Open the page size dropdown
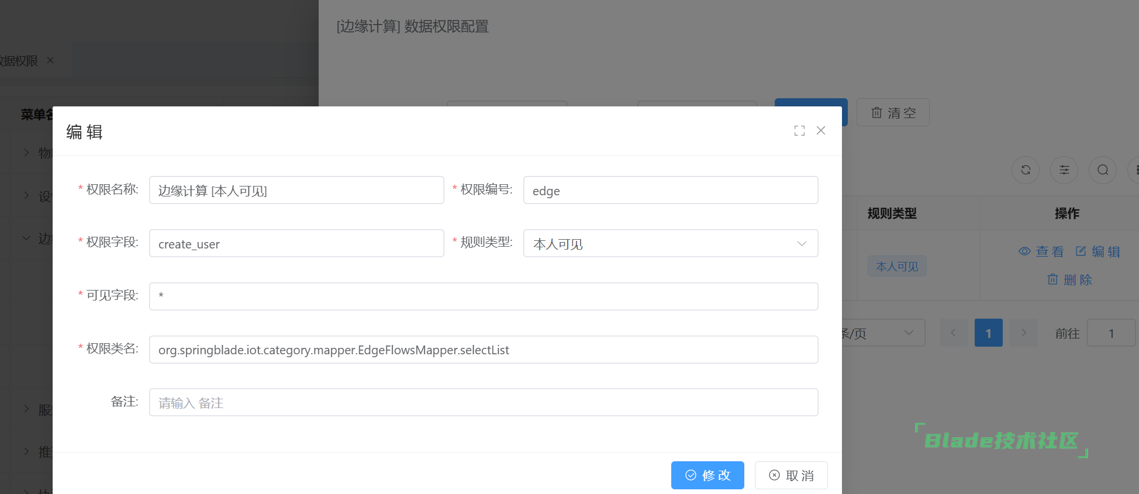1139x494 pixels. click(883, 333)
